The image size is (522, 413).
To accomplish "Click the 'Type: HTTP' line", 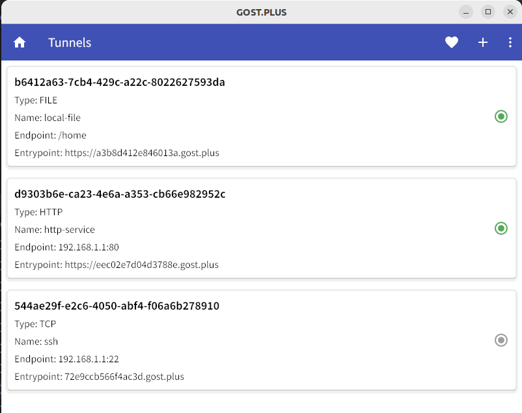I will click(x=38, y=212).
